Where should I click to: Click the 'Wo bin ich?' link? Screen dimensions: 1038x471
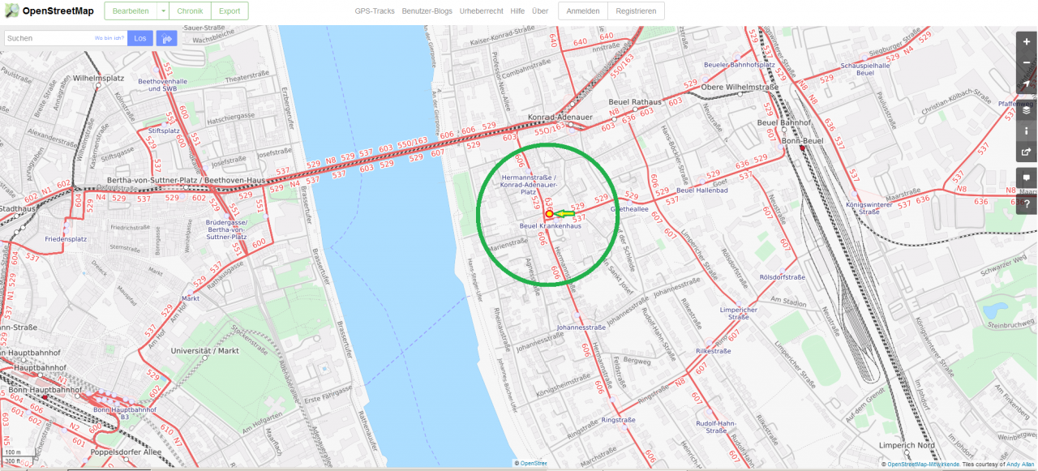[109, 38]
